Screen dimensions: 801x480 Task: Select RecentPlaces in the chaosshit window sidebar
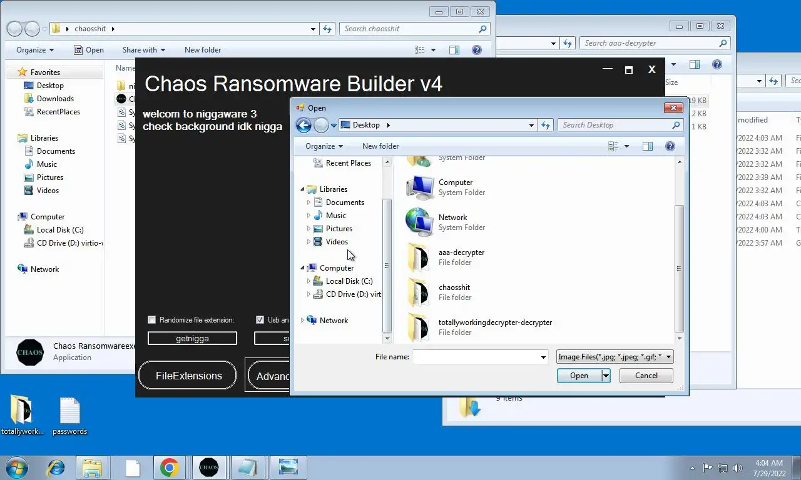[x=52, y=112]
